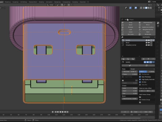
Task: Switch to the Texture Paint workspace tab
Action: 33,2
